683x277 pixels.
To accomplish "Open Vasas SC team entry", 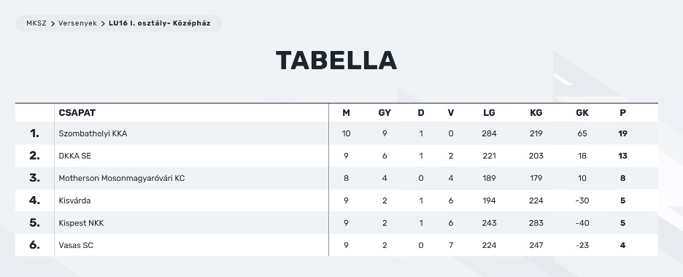I will click(76, 245).
